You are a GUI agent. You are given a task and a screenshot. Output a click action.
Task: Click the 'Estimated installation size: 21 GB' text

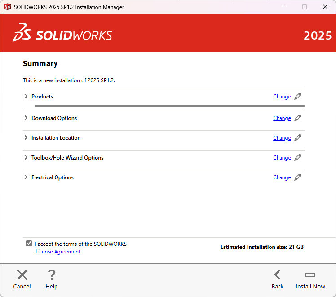coord(262,247)
